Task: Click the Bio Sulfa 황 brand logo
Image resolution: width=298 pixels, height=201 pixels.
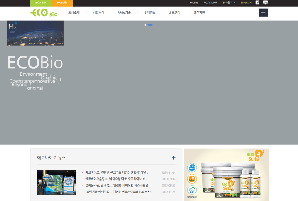Action: tap(255, 155)
